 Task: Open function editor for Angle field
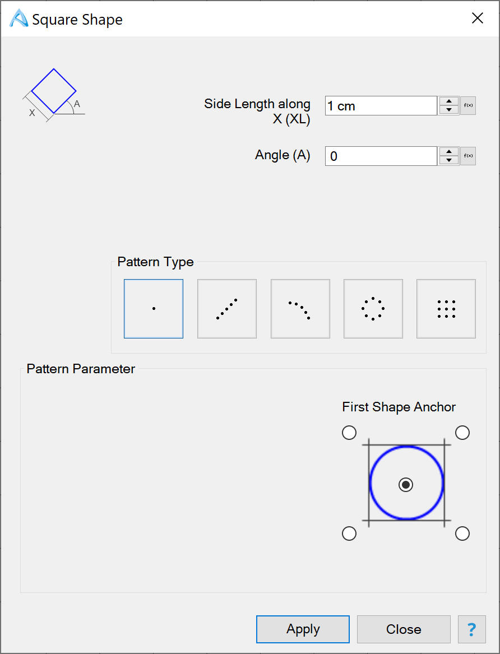(x=468, y=156)
